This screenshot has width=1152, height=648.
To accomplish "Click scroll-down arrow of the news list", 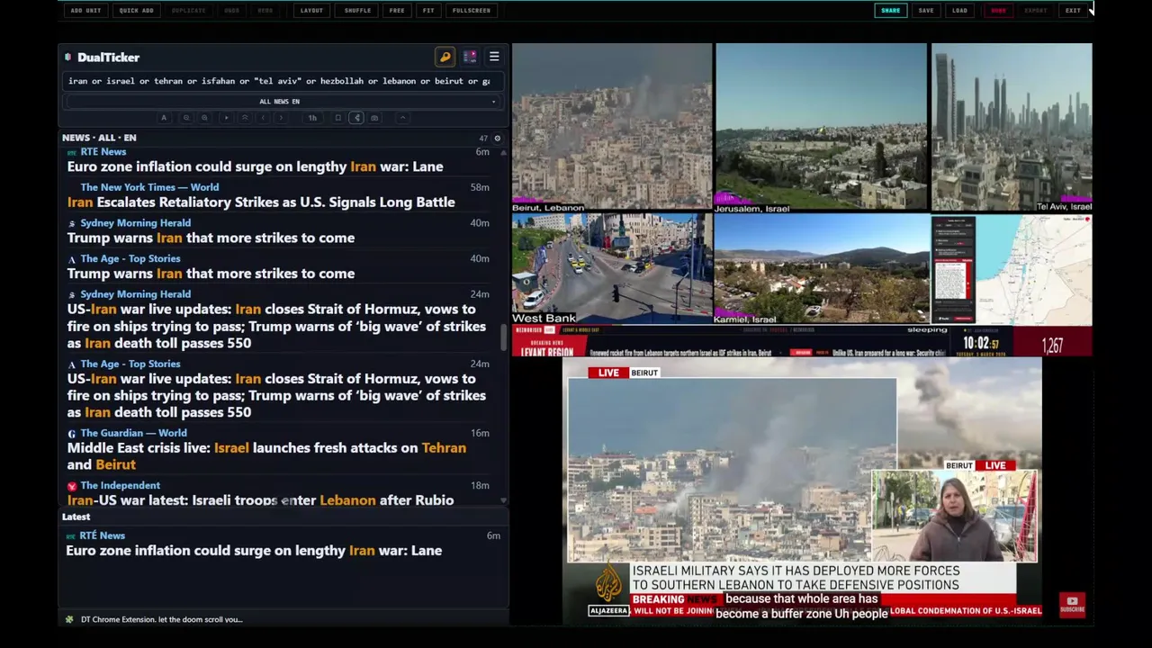I will point(504,500).
